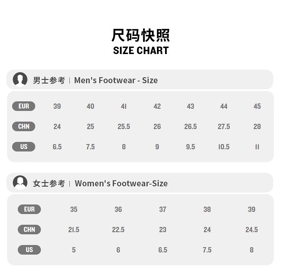Click the 尺码快照 heading

pos(141,35)
